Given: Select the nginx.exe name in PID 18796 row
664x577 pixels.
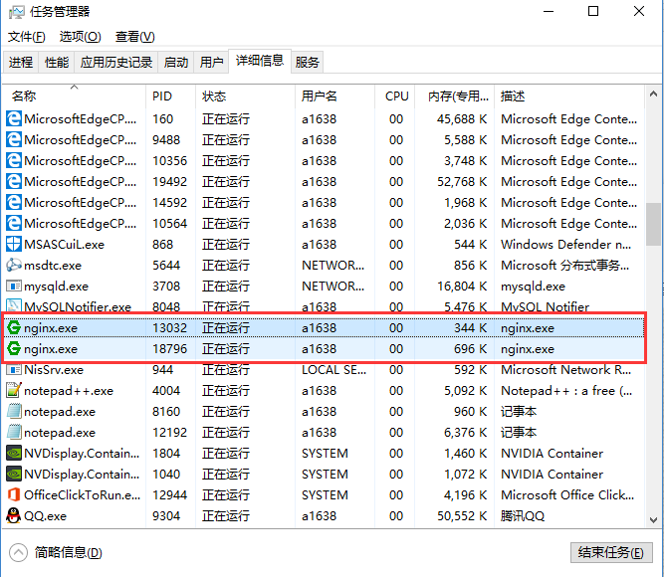Looking at the screenshot, I should click(51, 349).
